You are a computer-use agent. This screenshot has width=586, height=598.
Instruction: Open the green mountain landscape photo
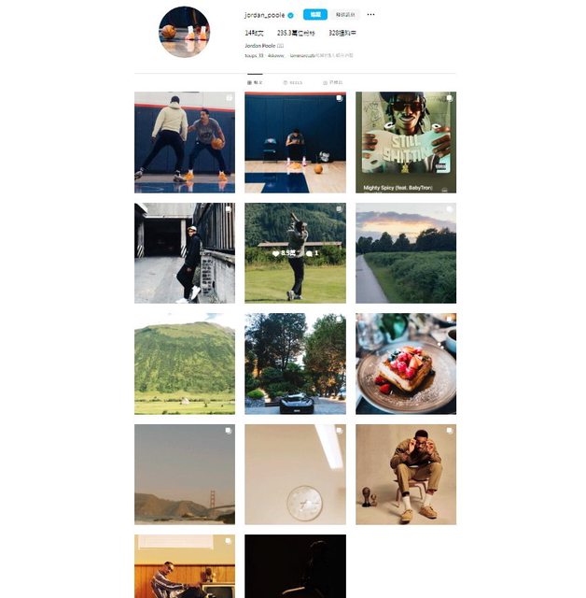(185, 363)
